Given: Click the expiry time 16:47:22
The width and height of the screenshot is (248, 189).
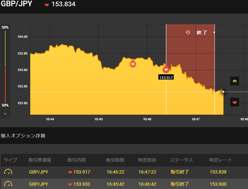Looking at the screenshot, I should pos(147,172).
